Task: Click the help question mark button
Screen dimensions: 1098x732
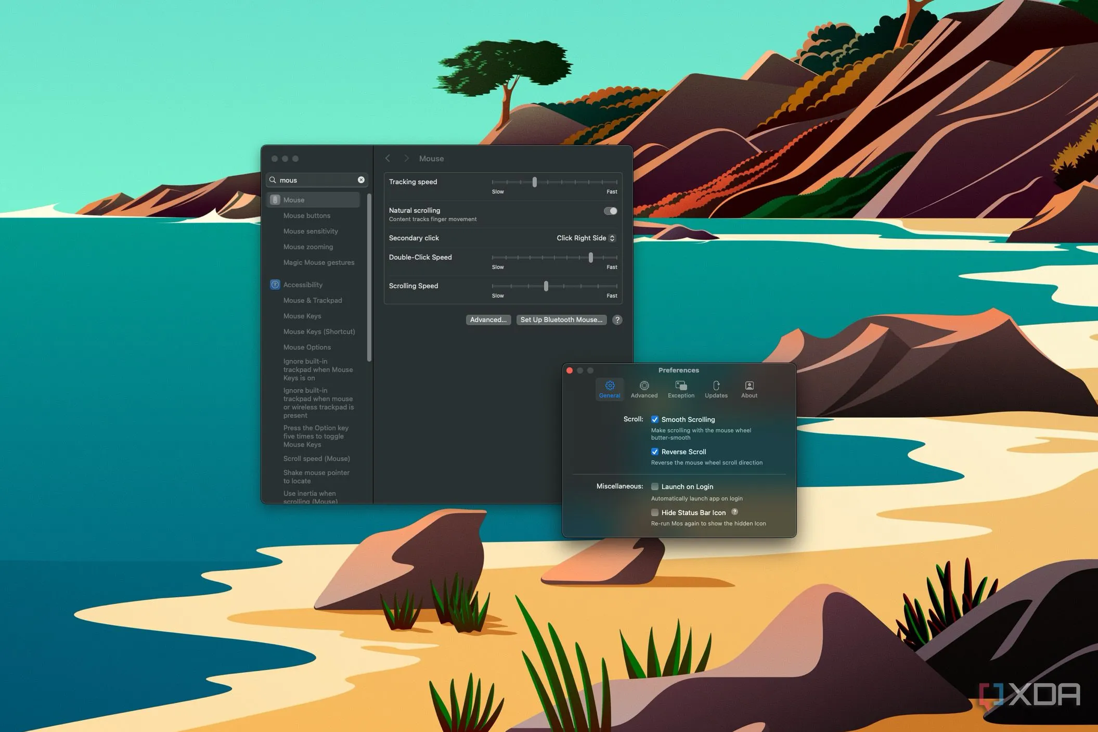Action: click(617, 320)
